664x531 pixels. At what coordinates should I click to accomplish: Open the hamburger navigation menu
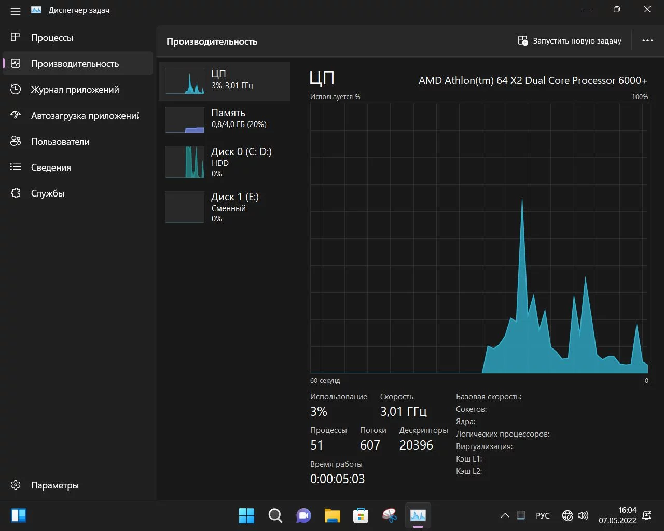coord(16,10)
